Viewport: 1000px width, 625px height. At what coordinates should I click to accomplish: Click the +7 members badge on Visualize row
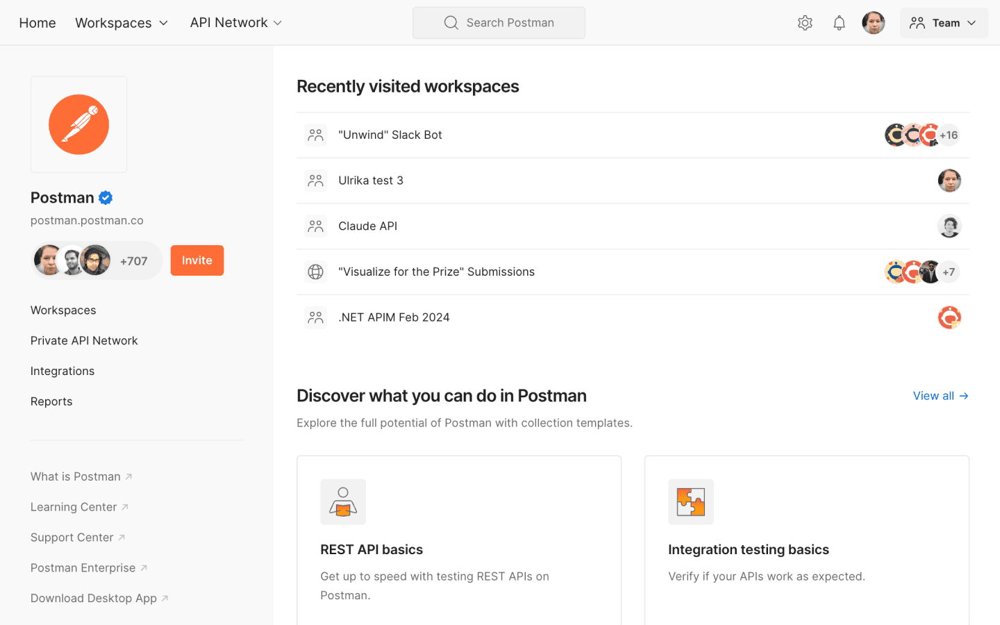[x=949, y=272]
